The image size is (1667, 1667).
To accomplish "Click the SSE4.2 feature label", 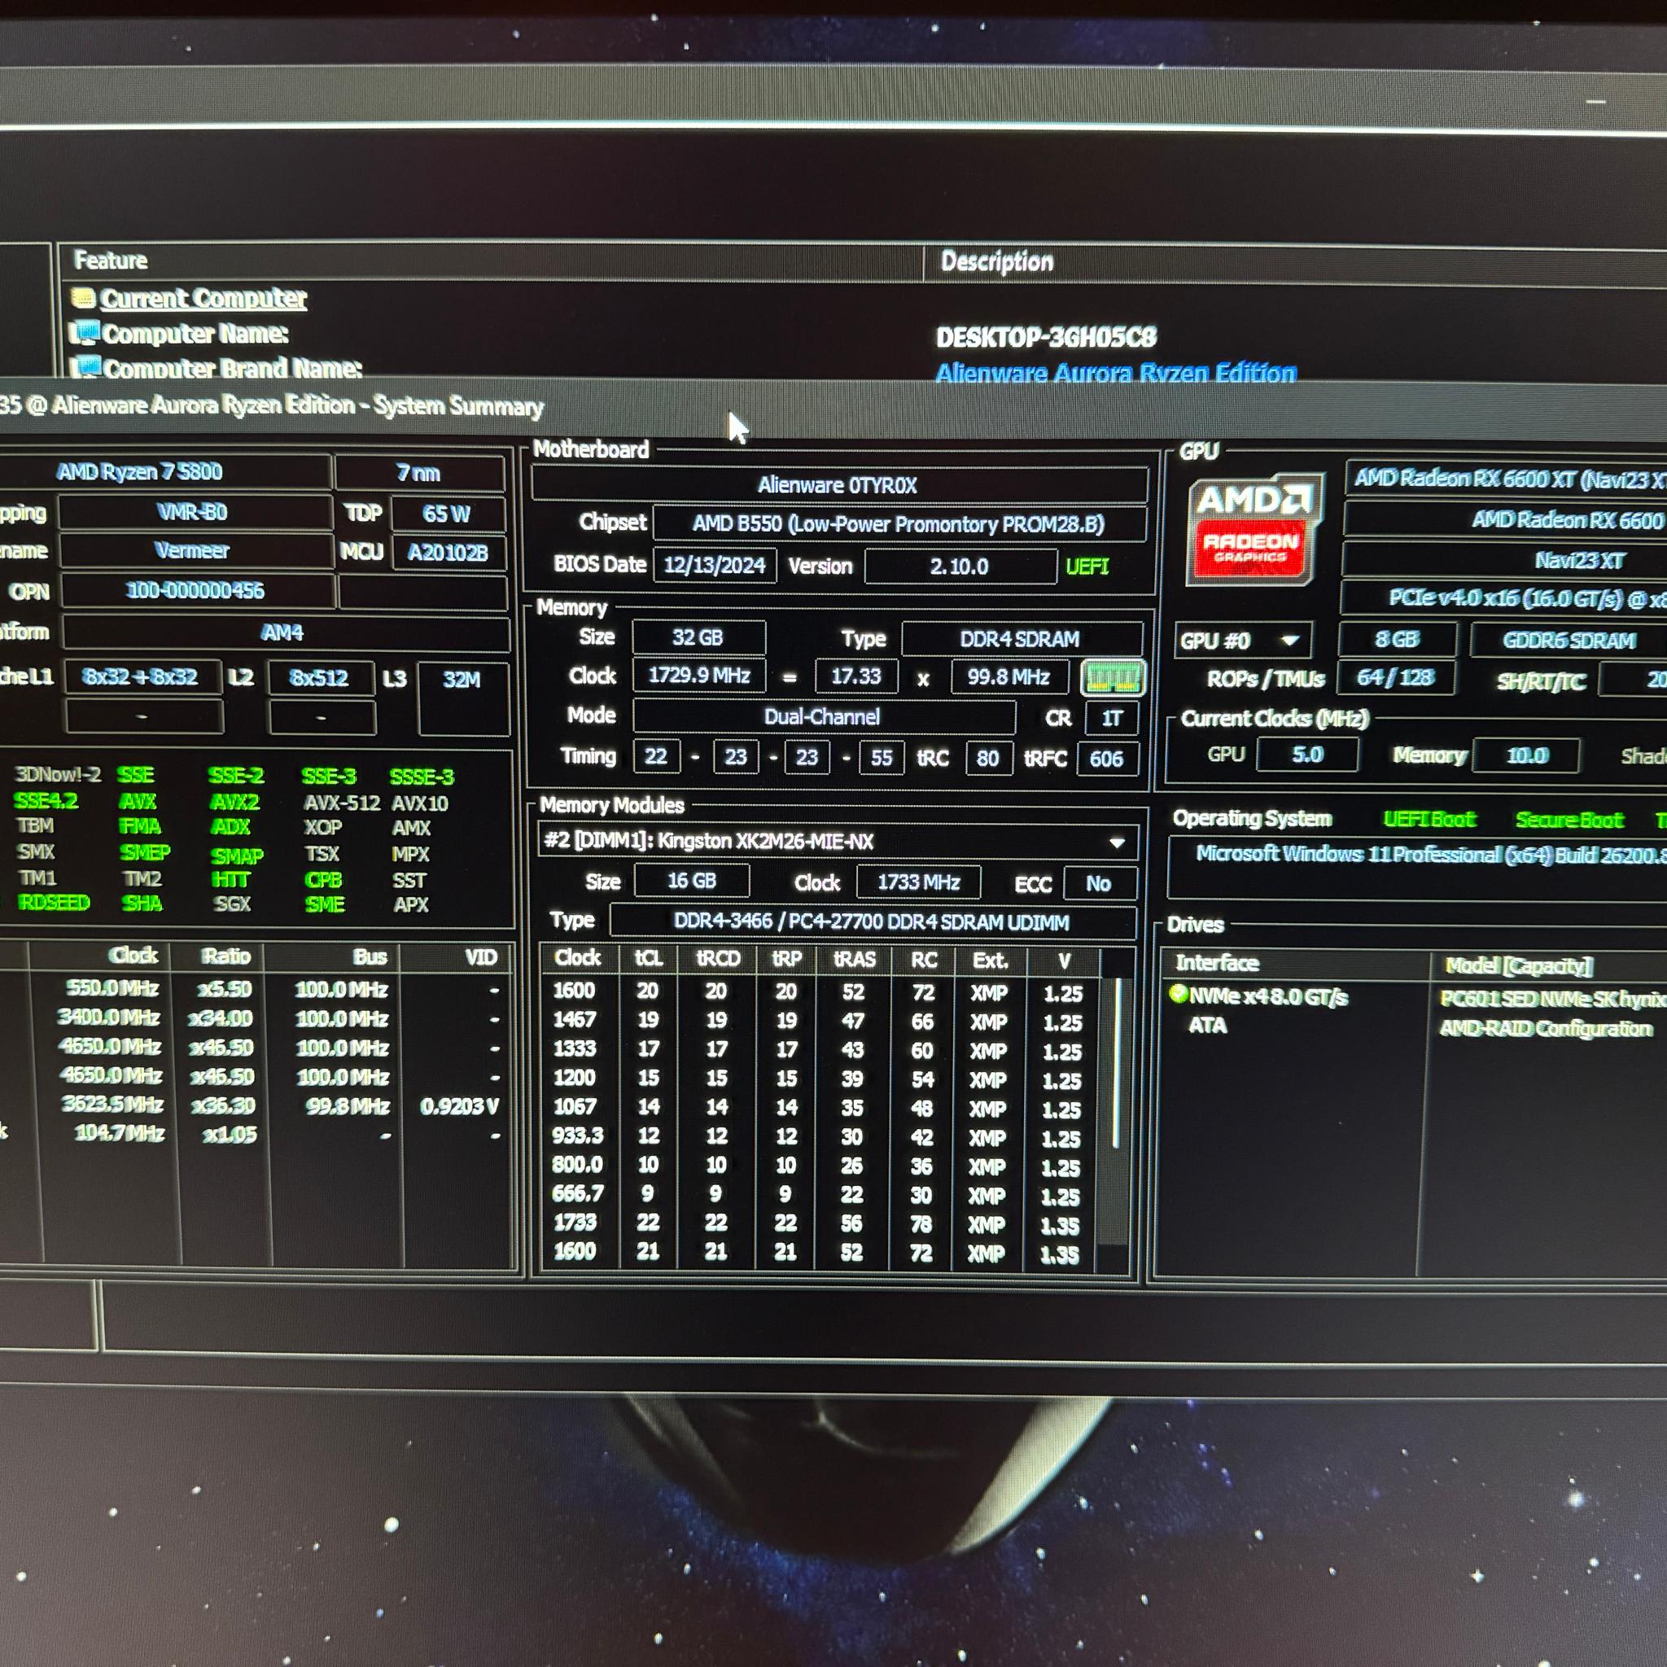I will pyautogui.click(x=46, y=801).
